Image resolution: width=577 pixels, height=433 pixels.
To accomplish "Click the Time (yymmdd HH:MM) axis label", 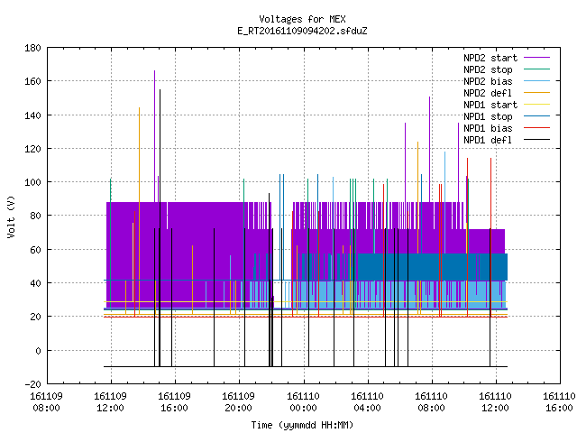I will (302, 425).
